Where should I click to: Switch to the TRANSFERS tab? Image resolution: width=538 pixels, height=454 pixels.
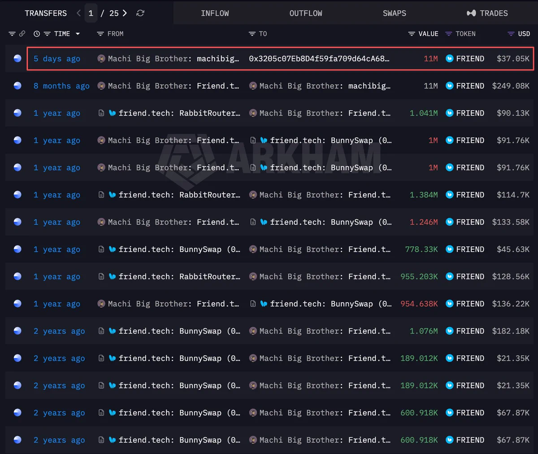46,13
